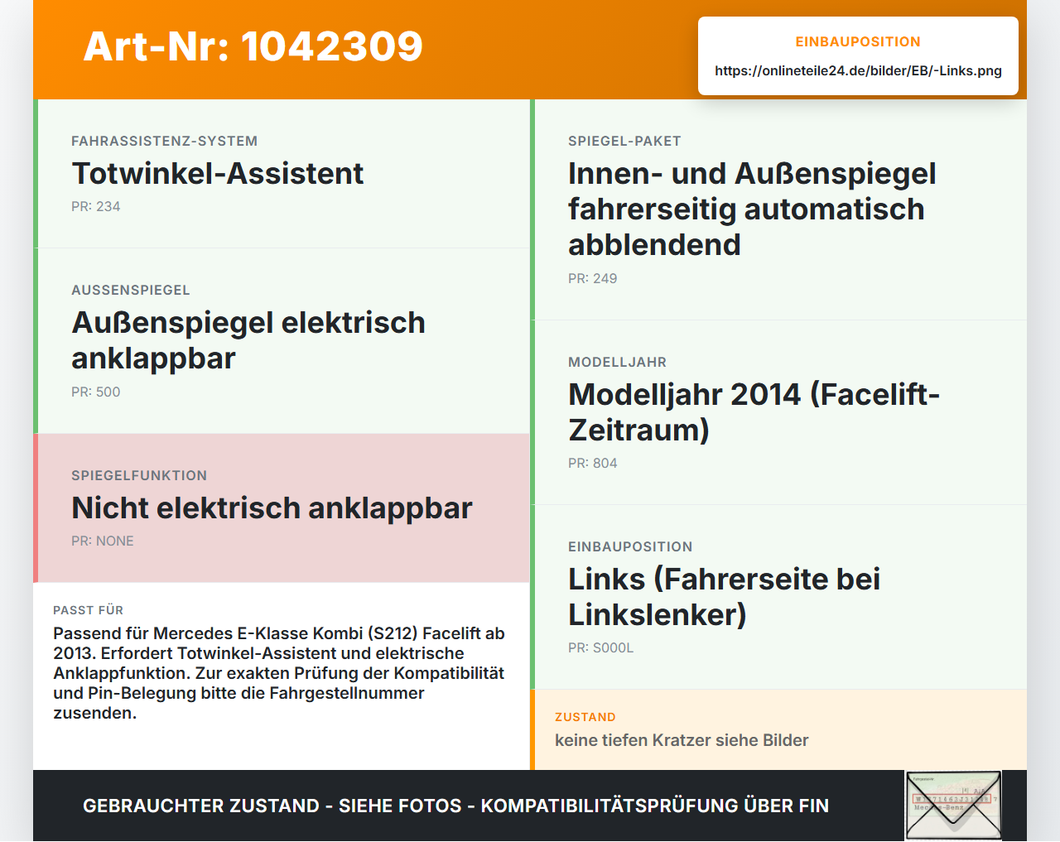Click the PASST FÜR section label
Image resolution: width=1060 pixels, height=842 pixels.
[x=89, y=610]
